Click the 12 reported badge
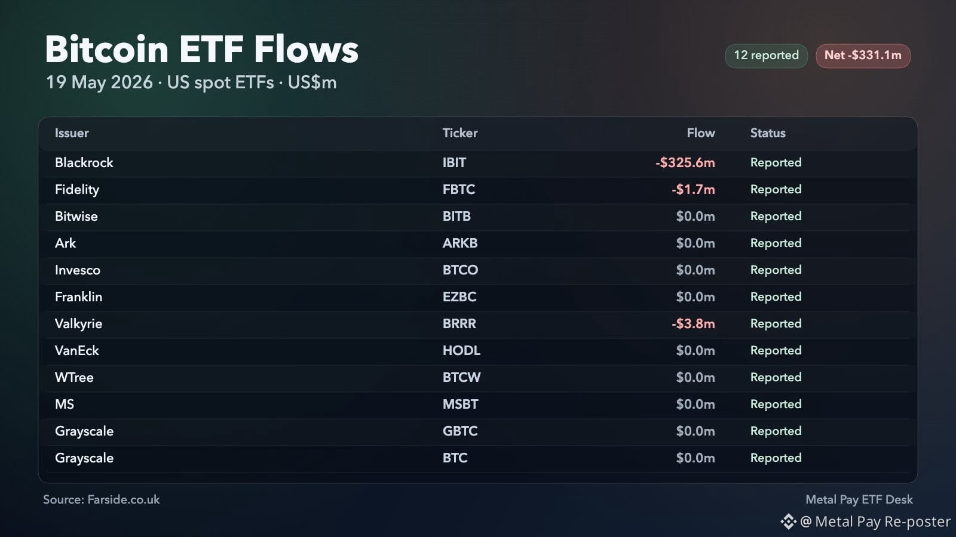 pos(766,55)
